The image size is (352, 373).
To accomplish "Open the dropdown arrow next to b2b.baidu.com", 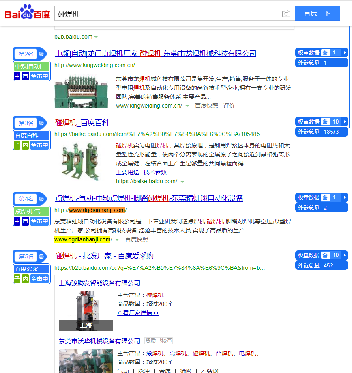I will coord(96,37).
